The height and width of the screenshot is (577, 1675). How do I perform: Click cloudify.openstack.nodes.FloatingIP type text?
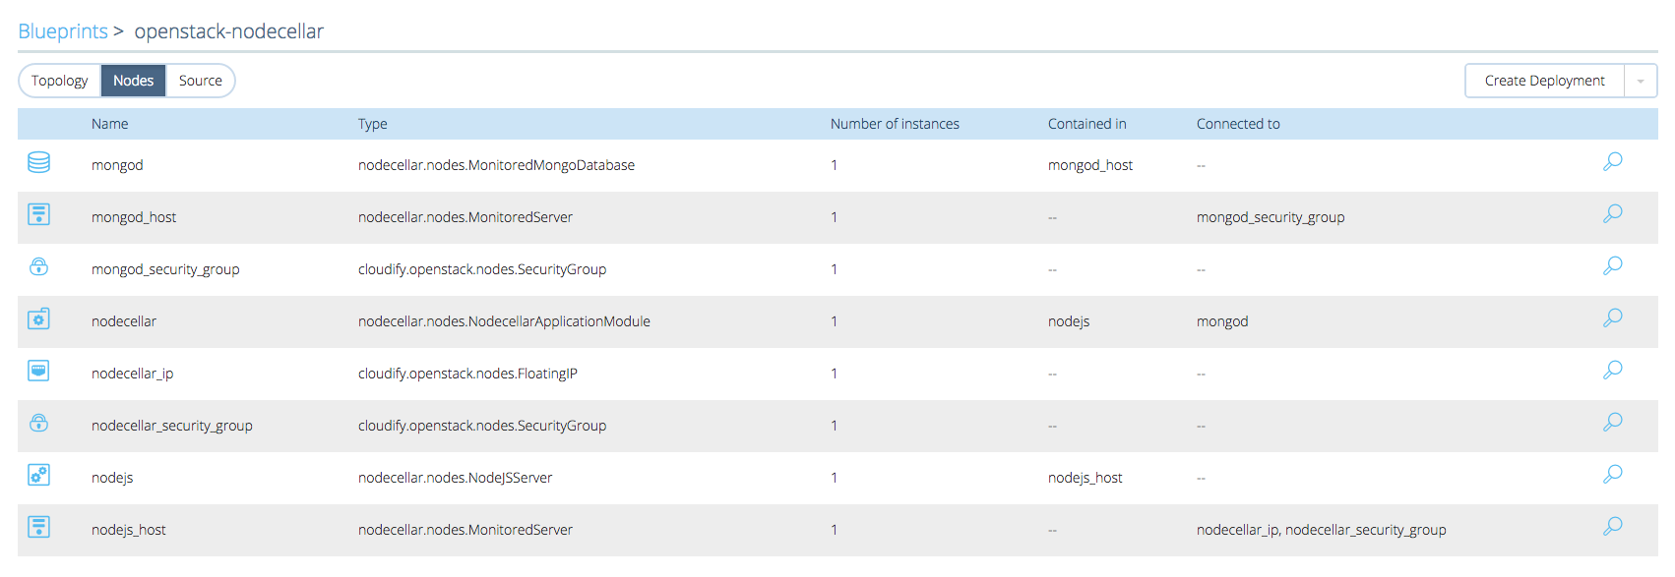tap(467, 374)
